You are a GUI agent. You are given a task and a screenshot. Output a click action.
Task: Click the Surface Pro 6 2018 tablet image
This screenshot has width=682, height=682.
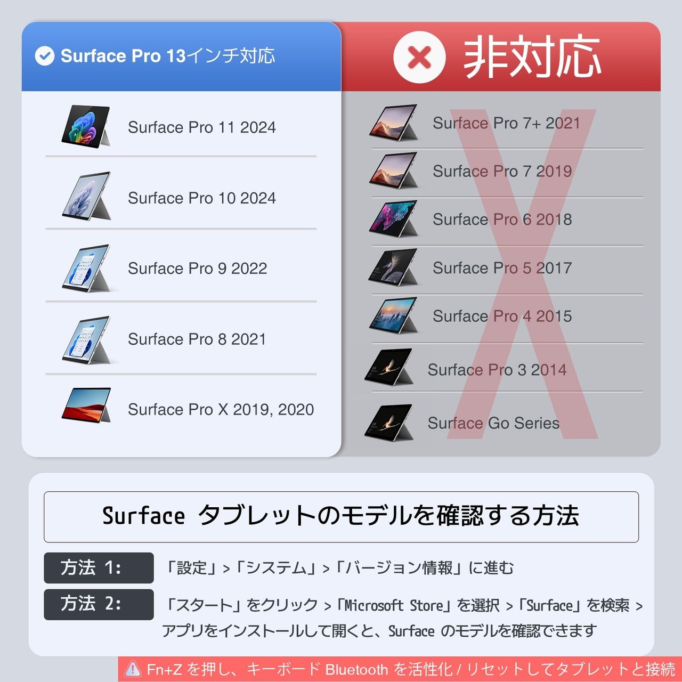click(x=394, y=219)
